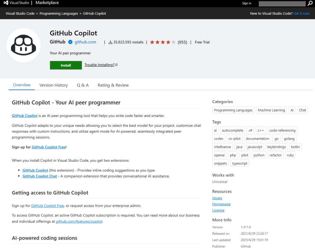Open GitHub Copilot Free link after Sign up for!
This screenshot has width=315, height=248.
coord(49,147)
